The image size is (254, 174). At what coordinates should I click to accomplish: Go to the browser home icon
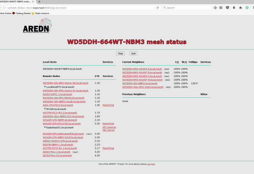coord(240,8)
